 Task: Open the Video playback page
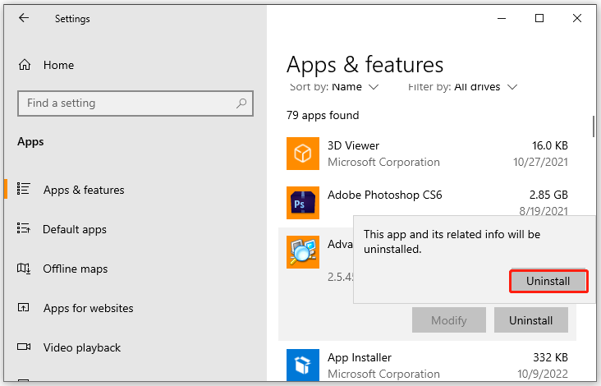pyautogui.click(x=81, y=347)
